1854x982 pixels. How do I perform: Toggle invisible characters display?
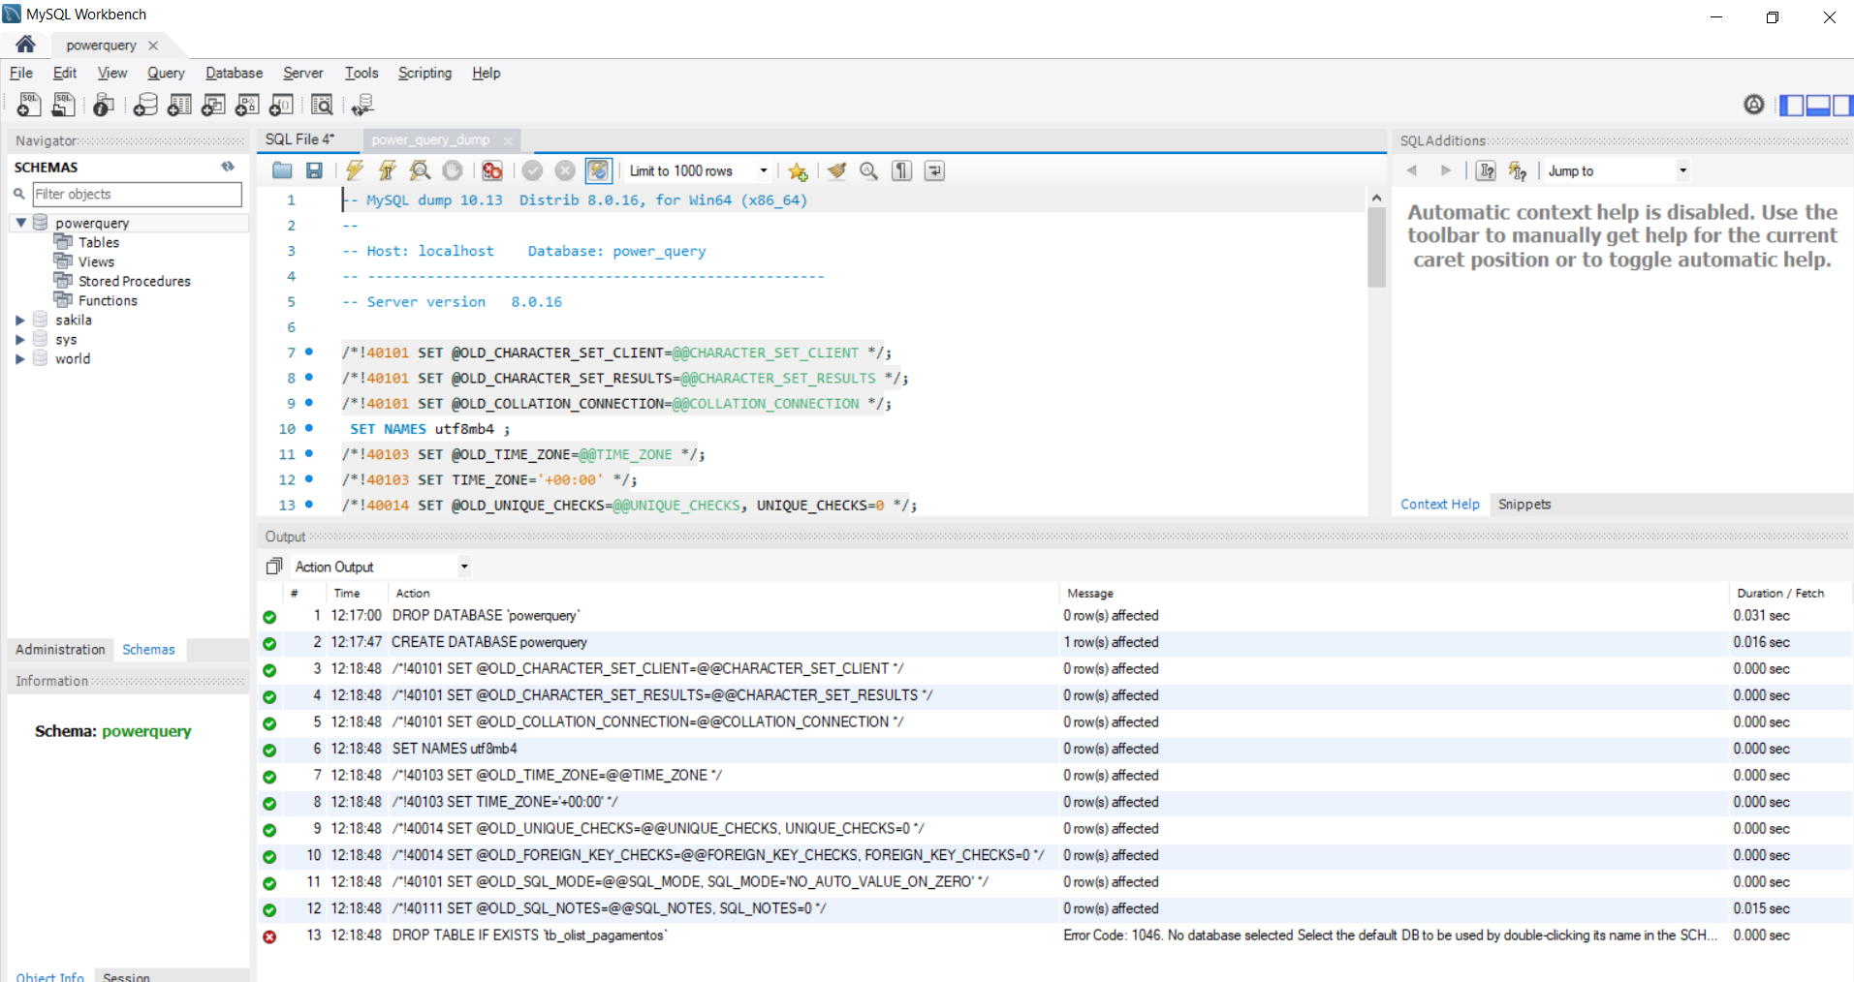click(x=901, y=170)
